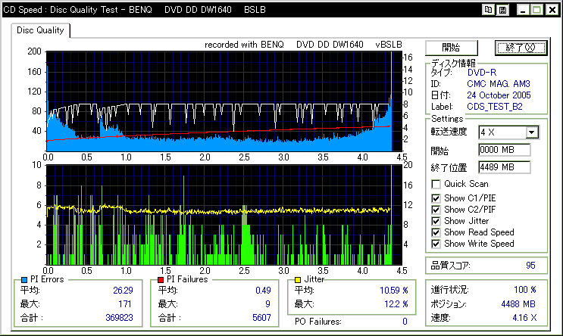563x336 pixels.
Task: Click the 開始 start position field
Action: tap(504, 150)
